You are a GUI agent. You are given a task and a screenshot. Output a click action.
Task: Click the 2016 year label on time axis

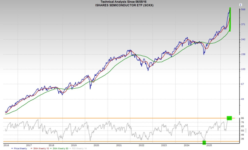[6, 145]
